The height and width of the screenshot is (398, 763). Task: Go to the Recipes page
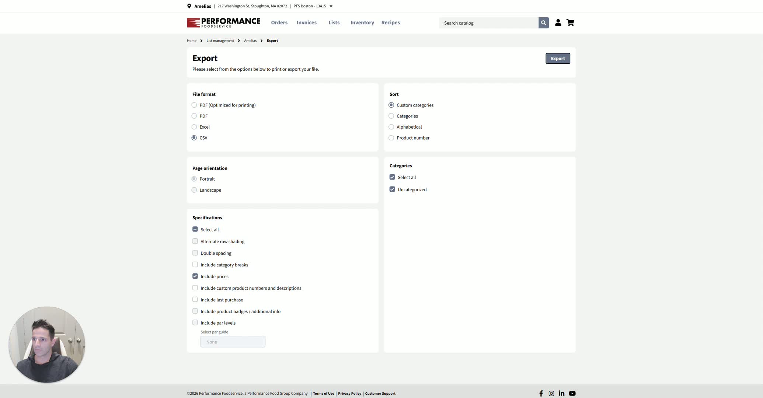coord(390,23)
